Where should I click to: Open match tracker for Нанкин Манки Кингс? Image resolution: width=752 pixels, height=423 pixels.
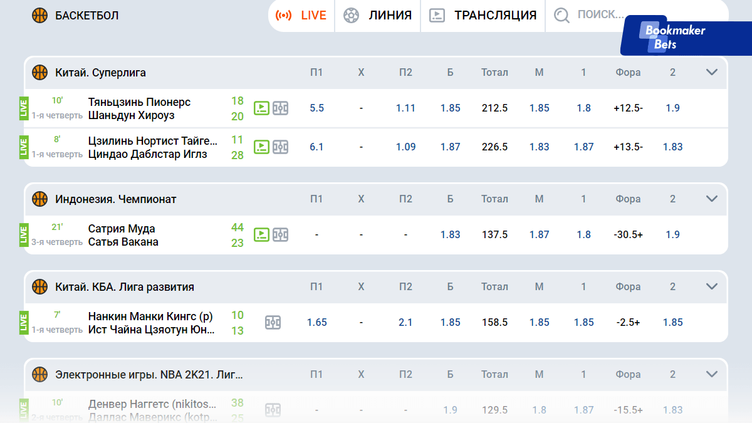pyautogui.click(x=273, y=323)
